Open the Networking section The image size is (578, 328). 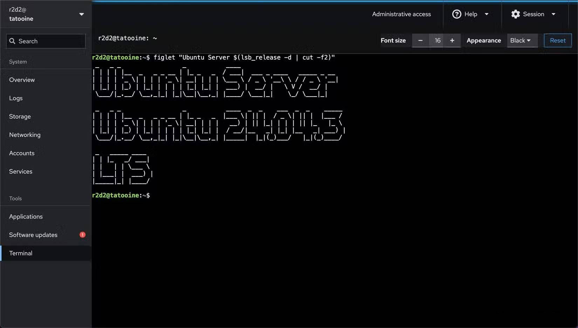(25, 135)
